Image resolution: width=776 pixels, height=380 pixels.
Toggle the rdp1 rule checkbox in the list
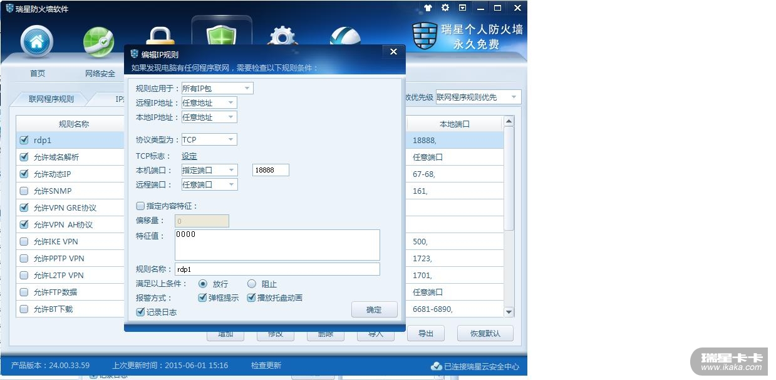coord(24,140)
